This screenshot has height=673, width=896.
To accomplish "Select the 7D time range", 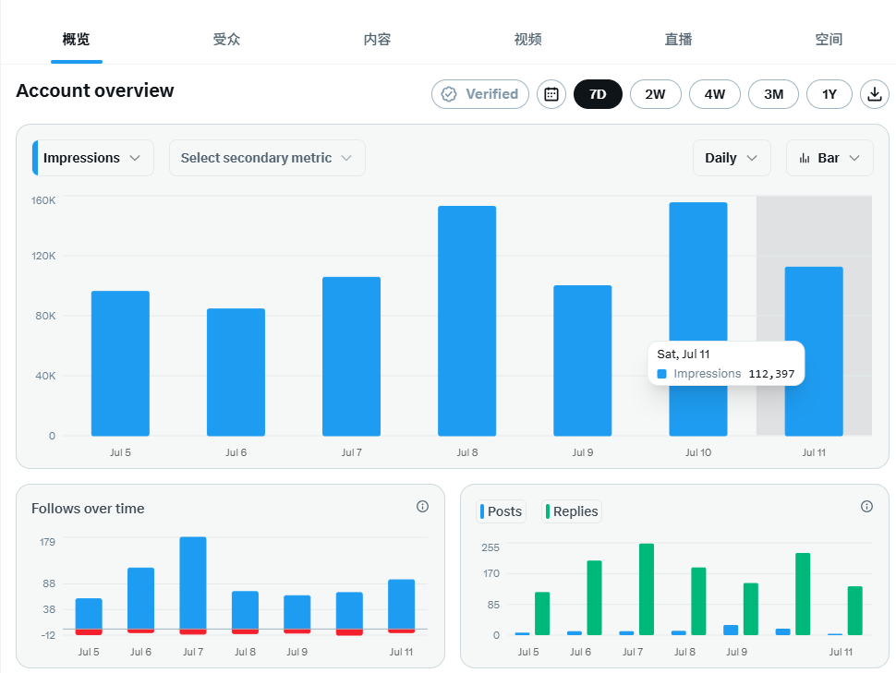I will (598, 94).
